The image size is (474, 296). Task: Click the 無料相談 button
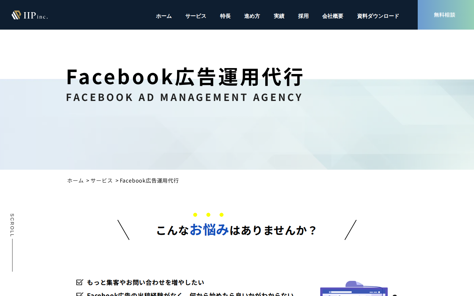click(x=446, y=15)
